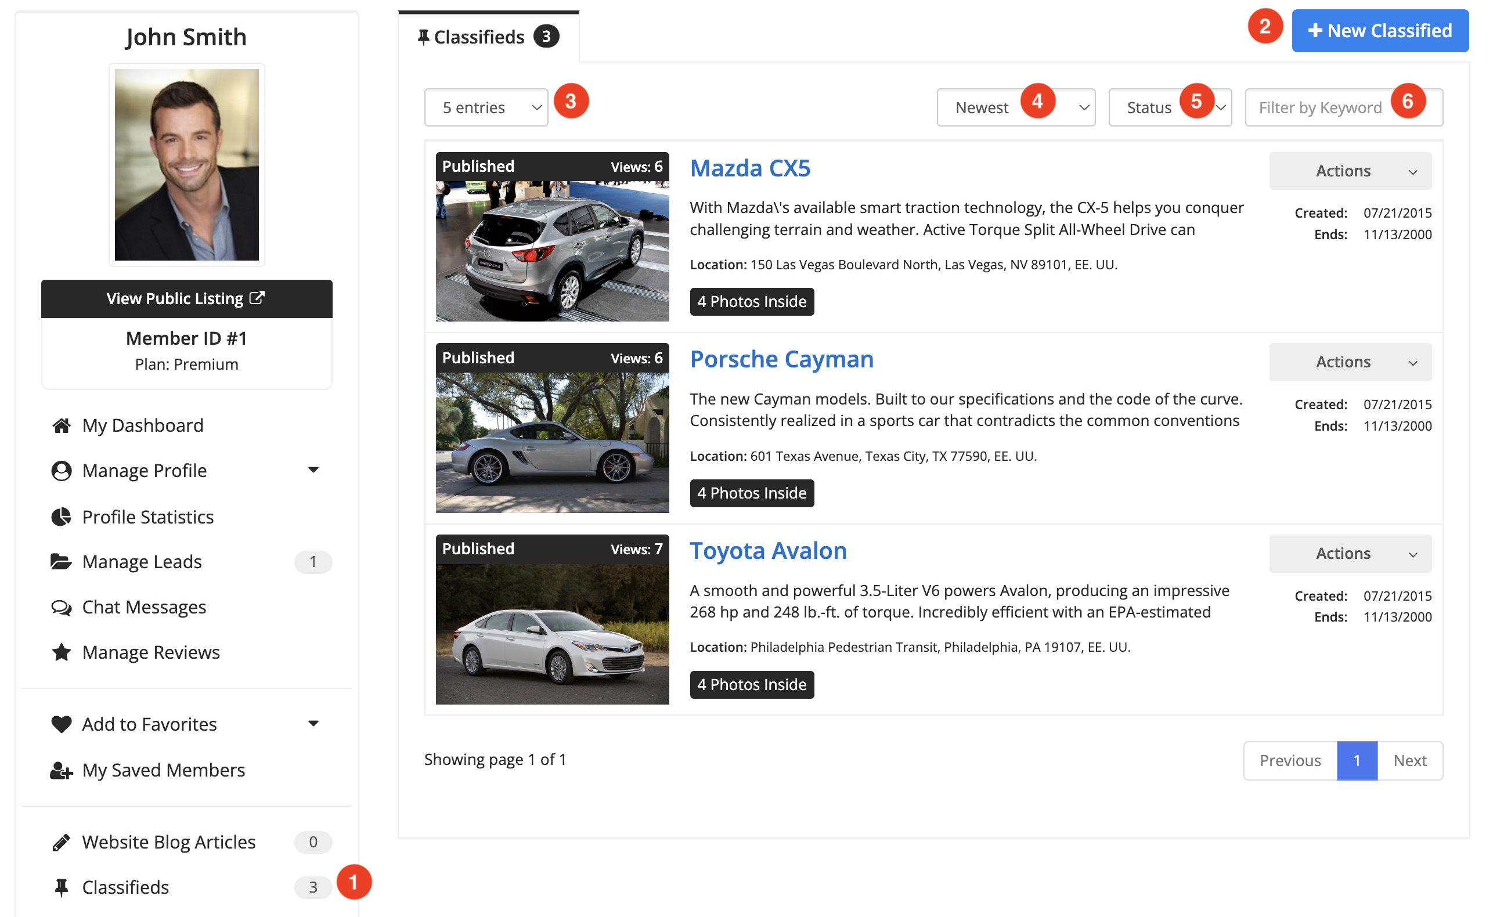Expand the Manage Profile submenu arrow
Viewport: 1493px width, 917px height.
tap(313, 470)
